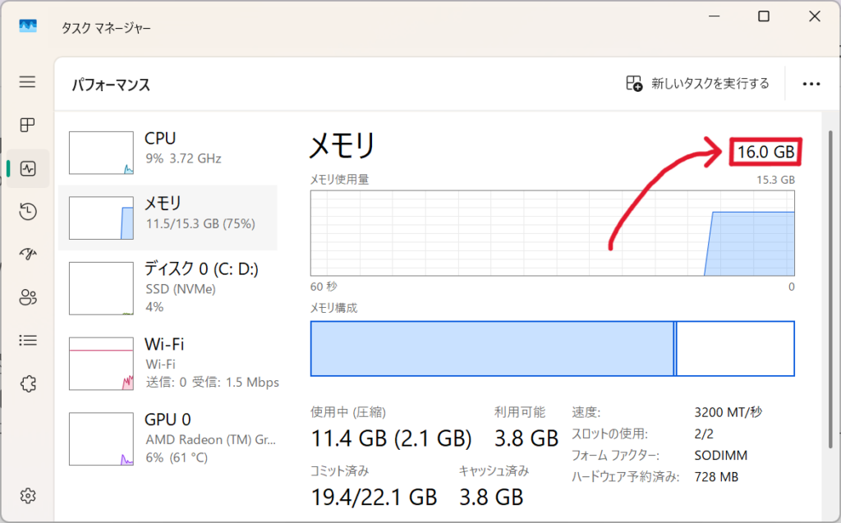Select the CPU performance item

pyautogui.click(x=168, y=151)
